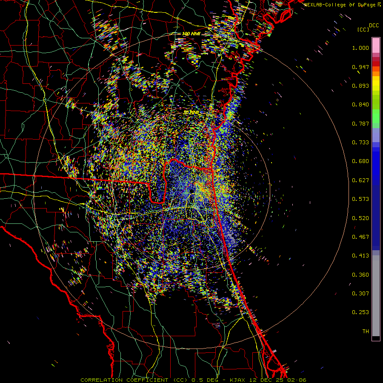Image resolution: width=383 pixels, height=383 pixels.
Task: Click the 0.360 scale value
Action: tap(360, 275)
